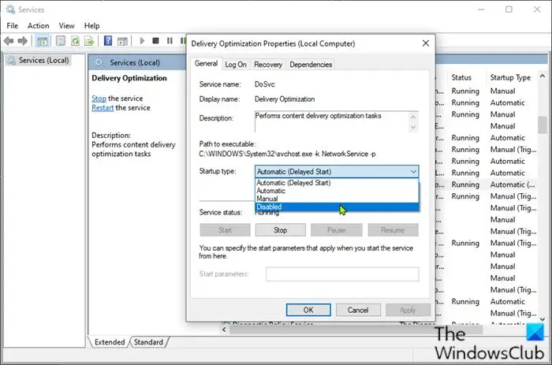This screenshot has height=365, width=552.
Task: Toggle Show/Hide Console Tree icon
Action: [x=43, y=41]
